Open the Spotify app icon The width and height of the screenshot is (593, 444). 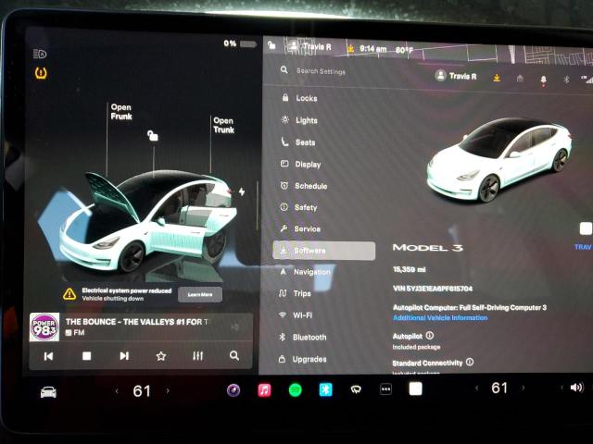pos(295,389)
